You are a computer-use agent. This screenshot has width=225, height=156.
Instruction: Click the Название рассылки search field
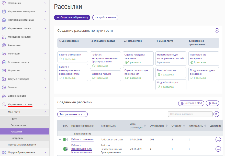(x=190, y=114)
